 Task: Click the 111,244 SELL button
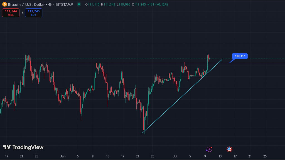click(11, 13)
